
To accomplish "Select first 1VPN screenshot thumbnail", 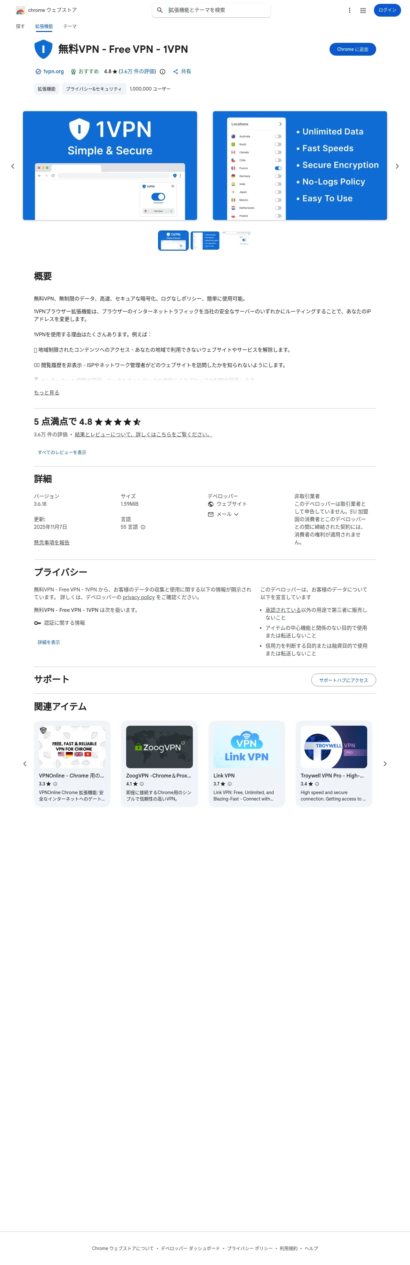I will click(x=173, y=241).
